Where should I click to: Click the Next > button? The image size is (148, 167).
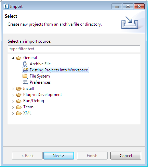pyautogui.click(x=59, y=155)
